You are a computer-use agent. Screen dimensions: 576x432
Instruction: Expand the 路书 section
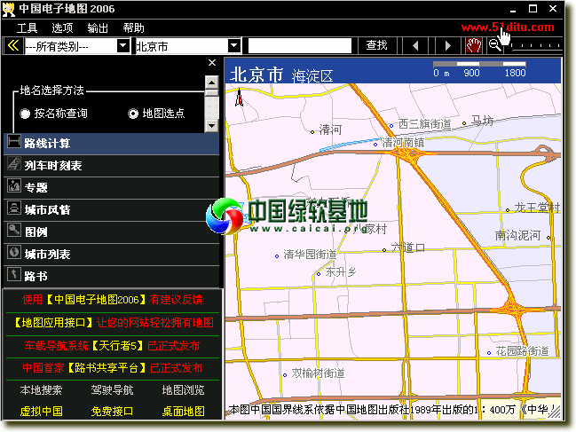click(x=112, y=276)
